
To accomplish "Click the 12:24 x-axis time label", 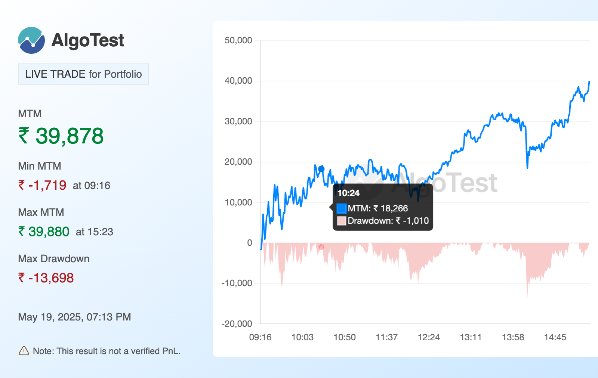I will [429, 337].
